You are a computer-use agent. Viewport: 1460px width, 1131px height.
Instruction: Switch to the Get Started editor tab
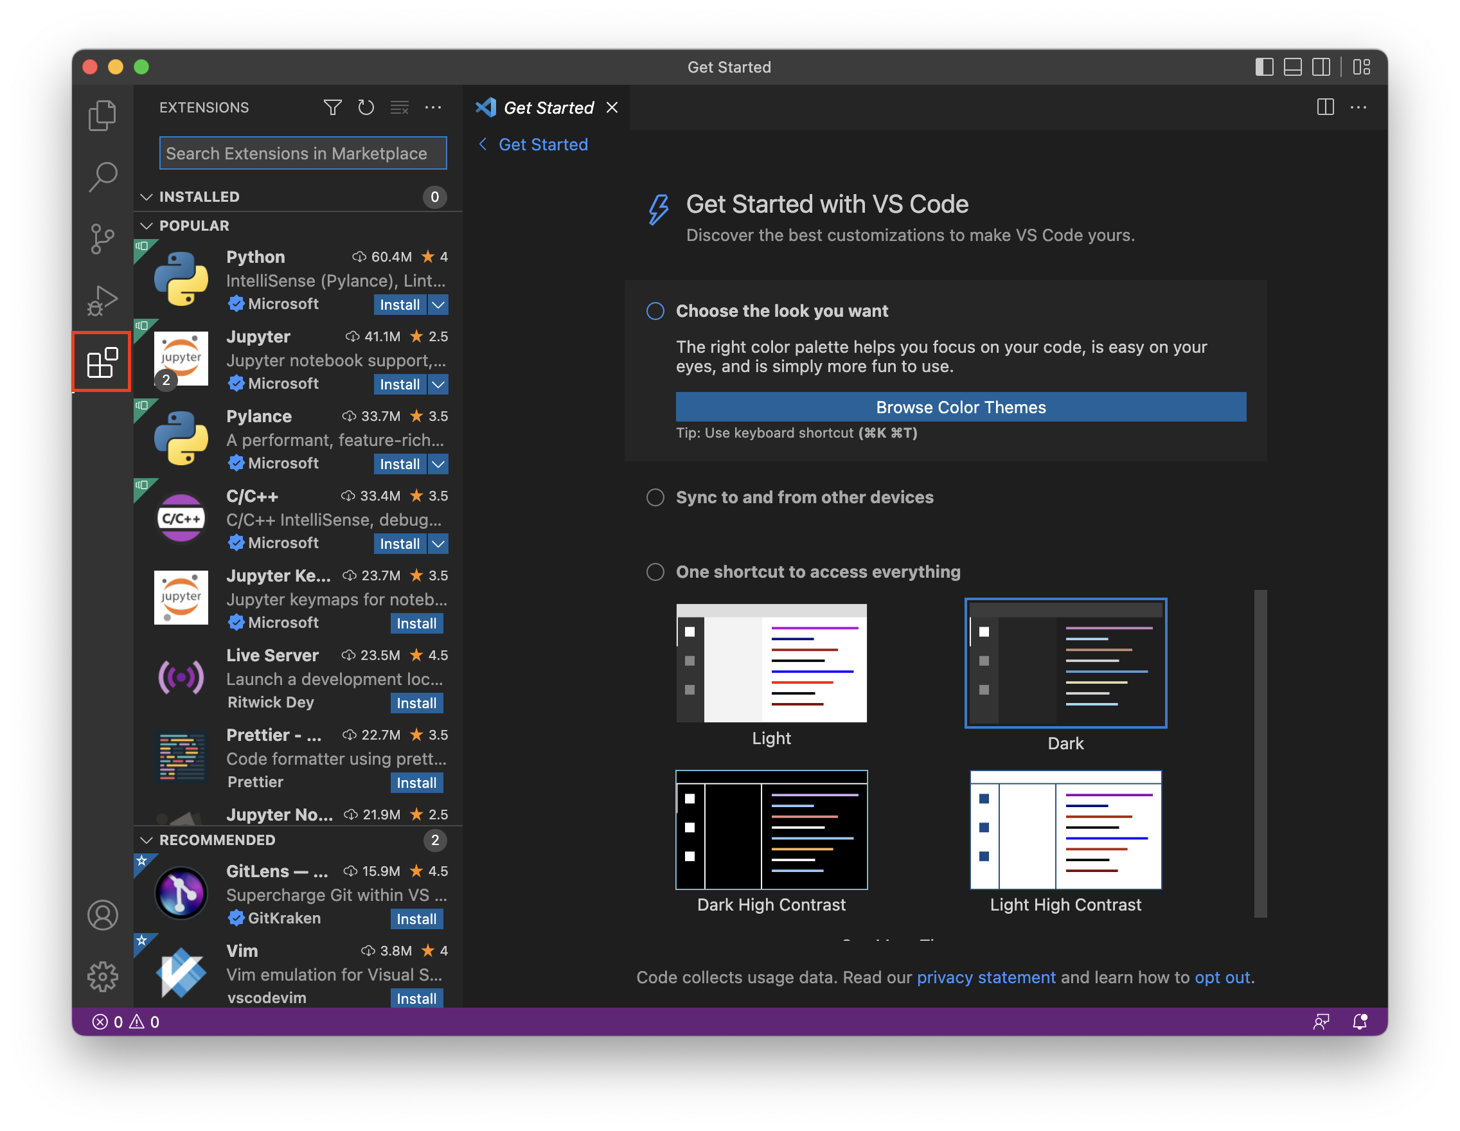pyautogui.click(x=547, y=107)
